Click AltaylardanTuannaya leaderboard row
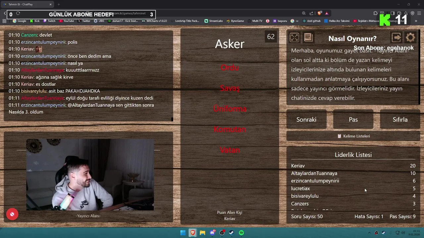This screenshot has width=424, height=238. pyautogui.click(x=353, y=173)
